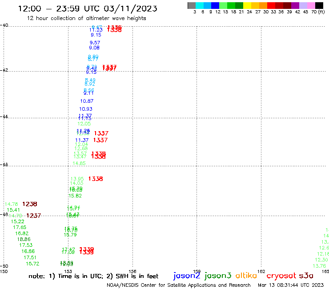Screen dimensions: 329x289
Task: Click the longitude axis label 156
Action: 132,271
